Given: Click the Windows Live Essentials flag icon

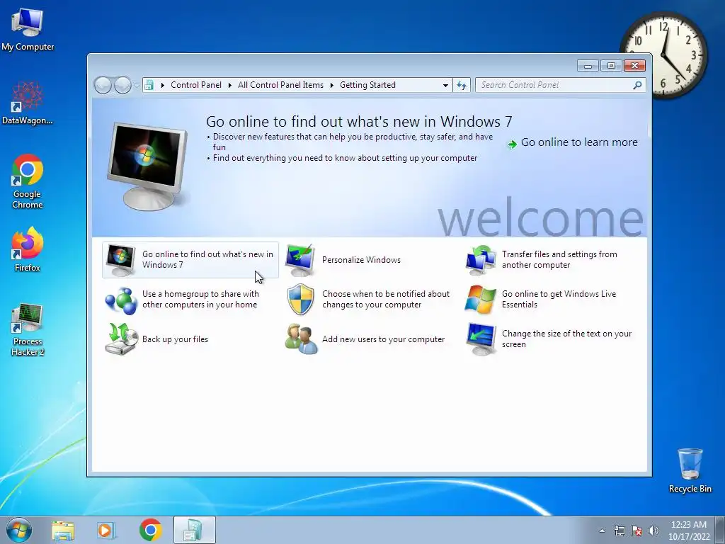Looking at the screenshot, I should click(481, 300).
